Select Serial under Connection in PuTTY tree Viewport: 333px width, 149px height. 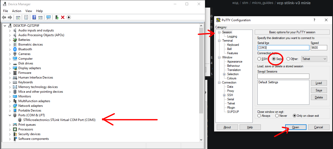(x=231, y=99)
